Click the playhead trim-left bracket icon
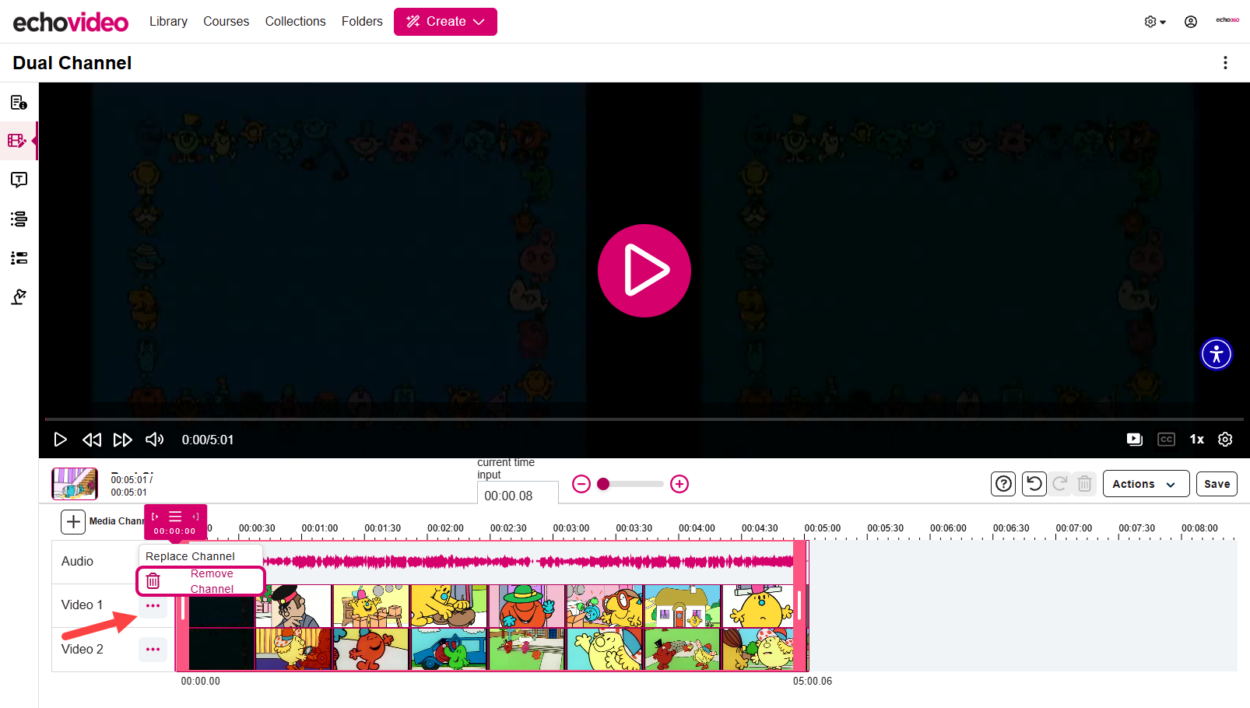Image resolution: width=1250 pixels, height=708 pixels. (x=155, y=517)
